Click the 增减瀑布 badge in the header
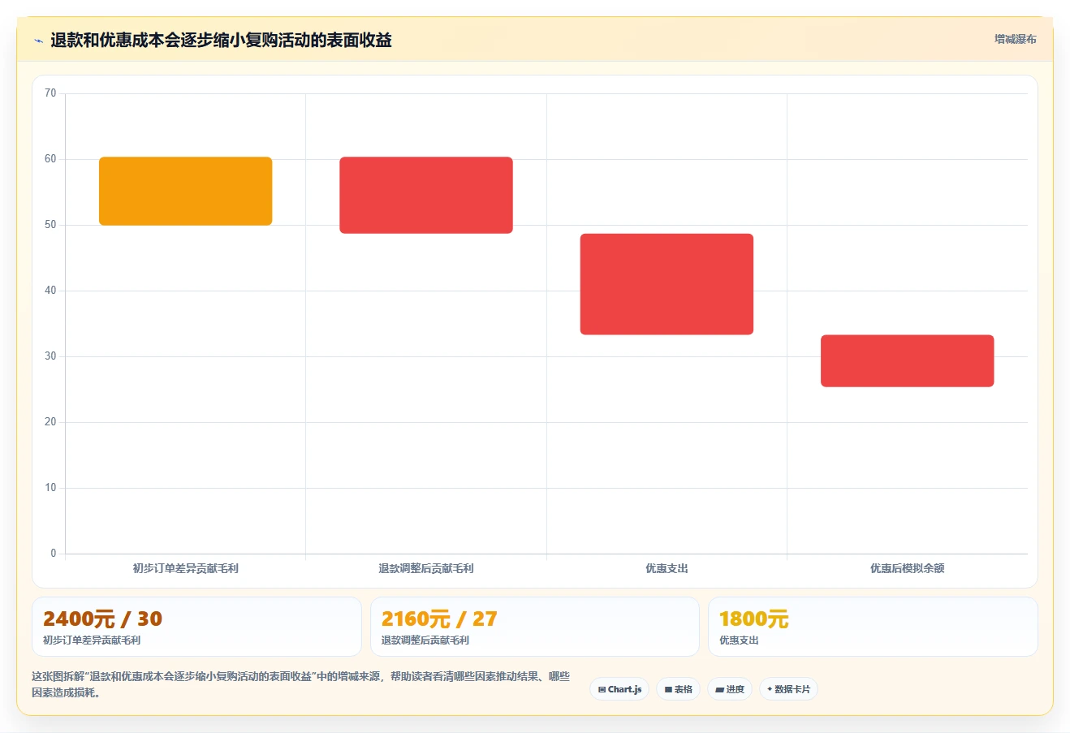Screen dimensions: 1070x733 coord(1016,39)
